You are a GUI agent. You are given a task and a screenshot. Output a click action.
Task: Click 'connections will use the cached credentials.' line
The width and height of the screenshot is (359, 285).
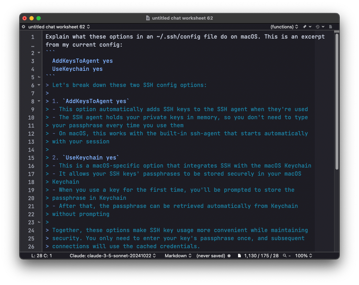pos(126,246)
